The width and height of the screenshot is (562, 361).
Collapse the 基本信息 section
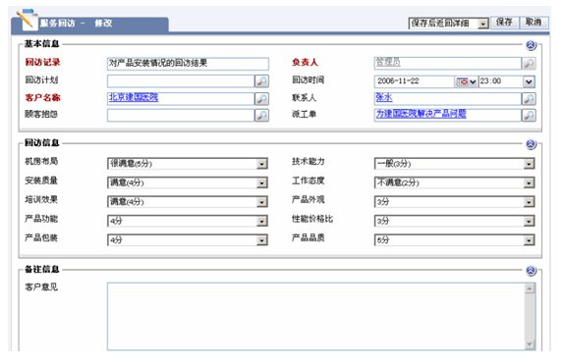(x=531, y=45)
